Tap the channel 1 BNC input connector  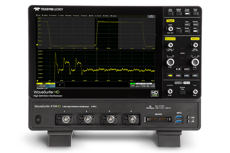[x=66, y=119]
